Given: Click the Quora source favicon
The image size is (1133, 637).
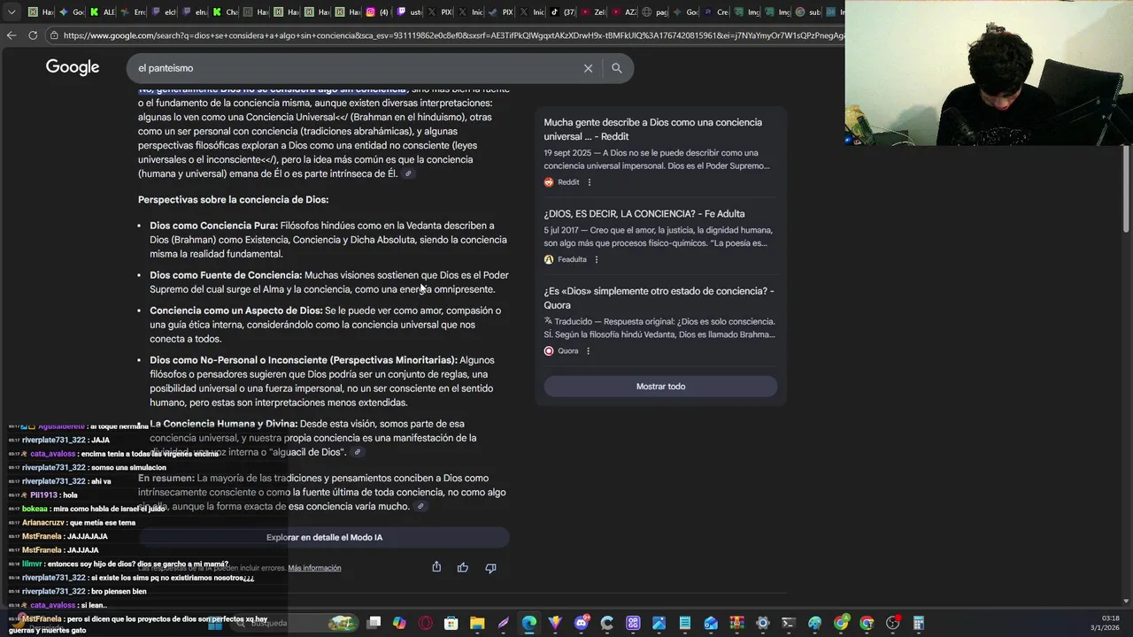Looking at the screenshot, I should coord(549,351).
